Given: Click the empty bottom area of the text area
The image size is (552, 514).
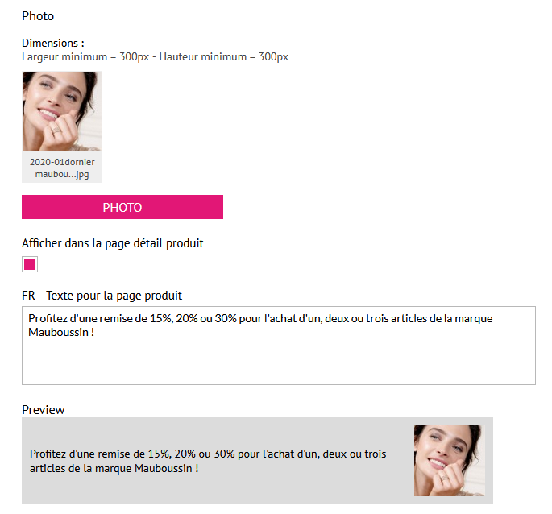Looking at the screenshot, I should (x=278, y=367).
